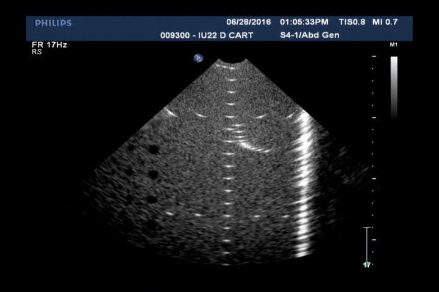Click the transducer apex of the sector

click(232, 64)
